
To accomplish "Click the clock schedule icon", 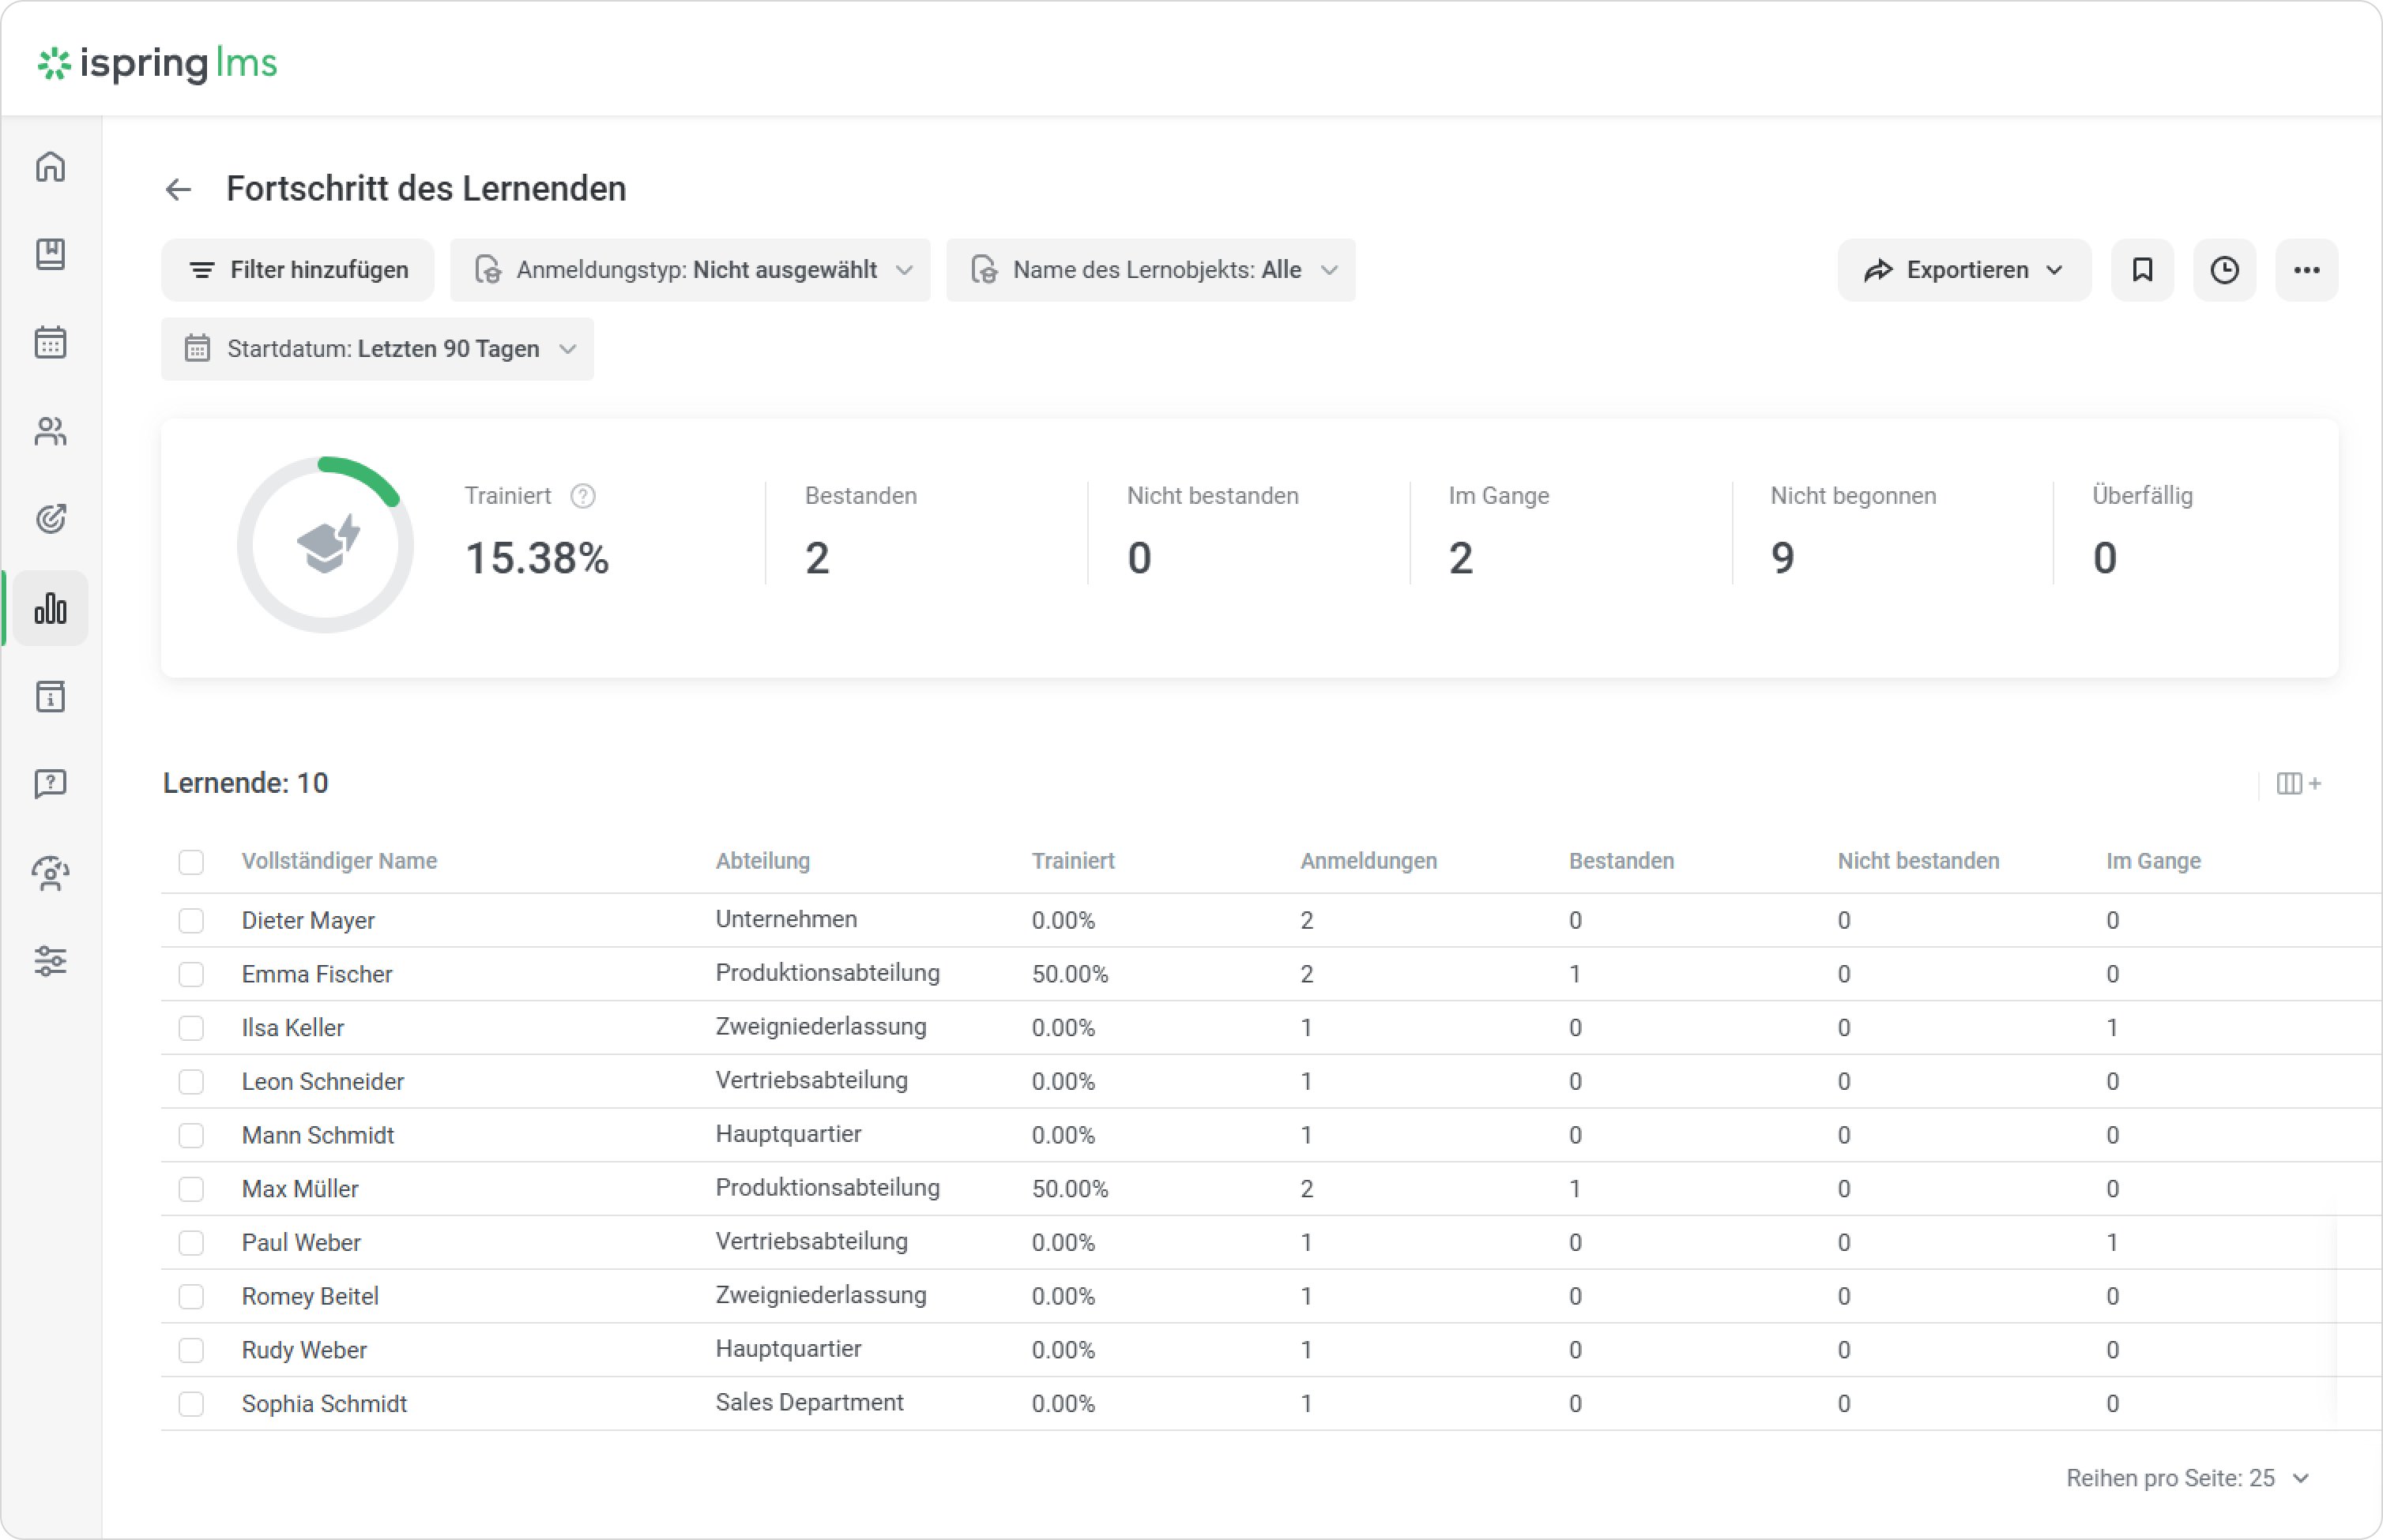I will [x=2224, y=270].
